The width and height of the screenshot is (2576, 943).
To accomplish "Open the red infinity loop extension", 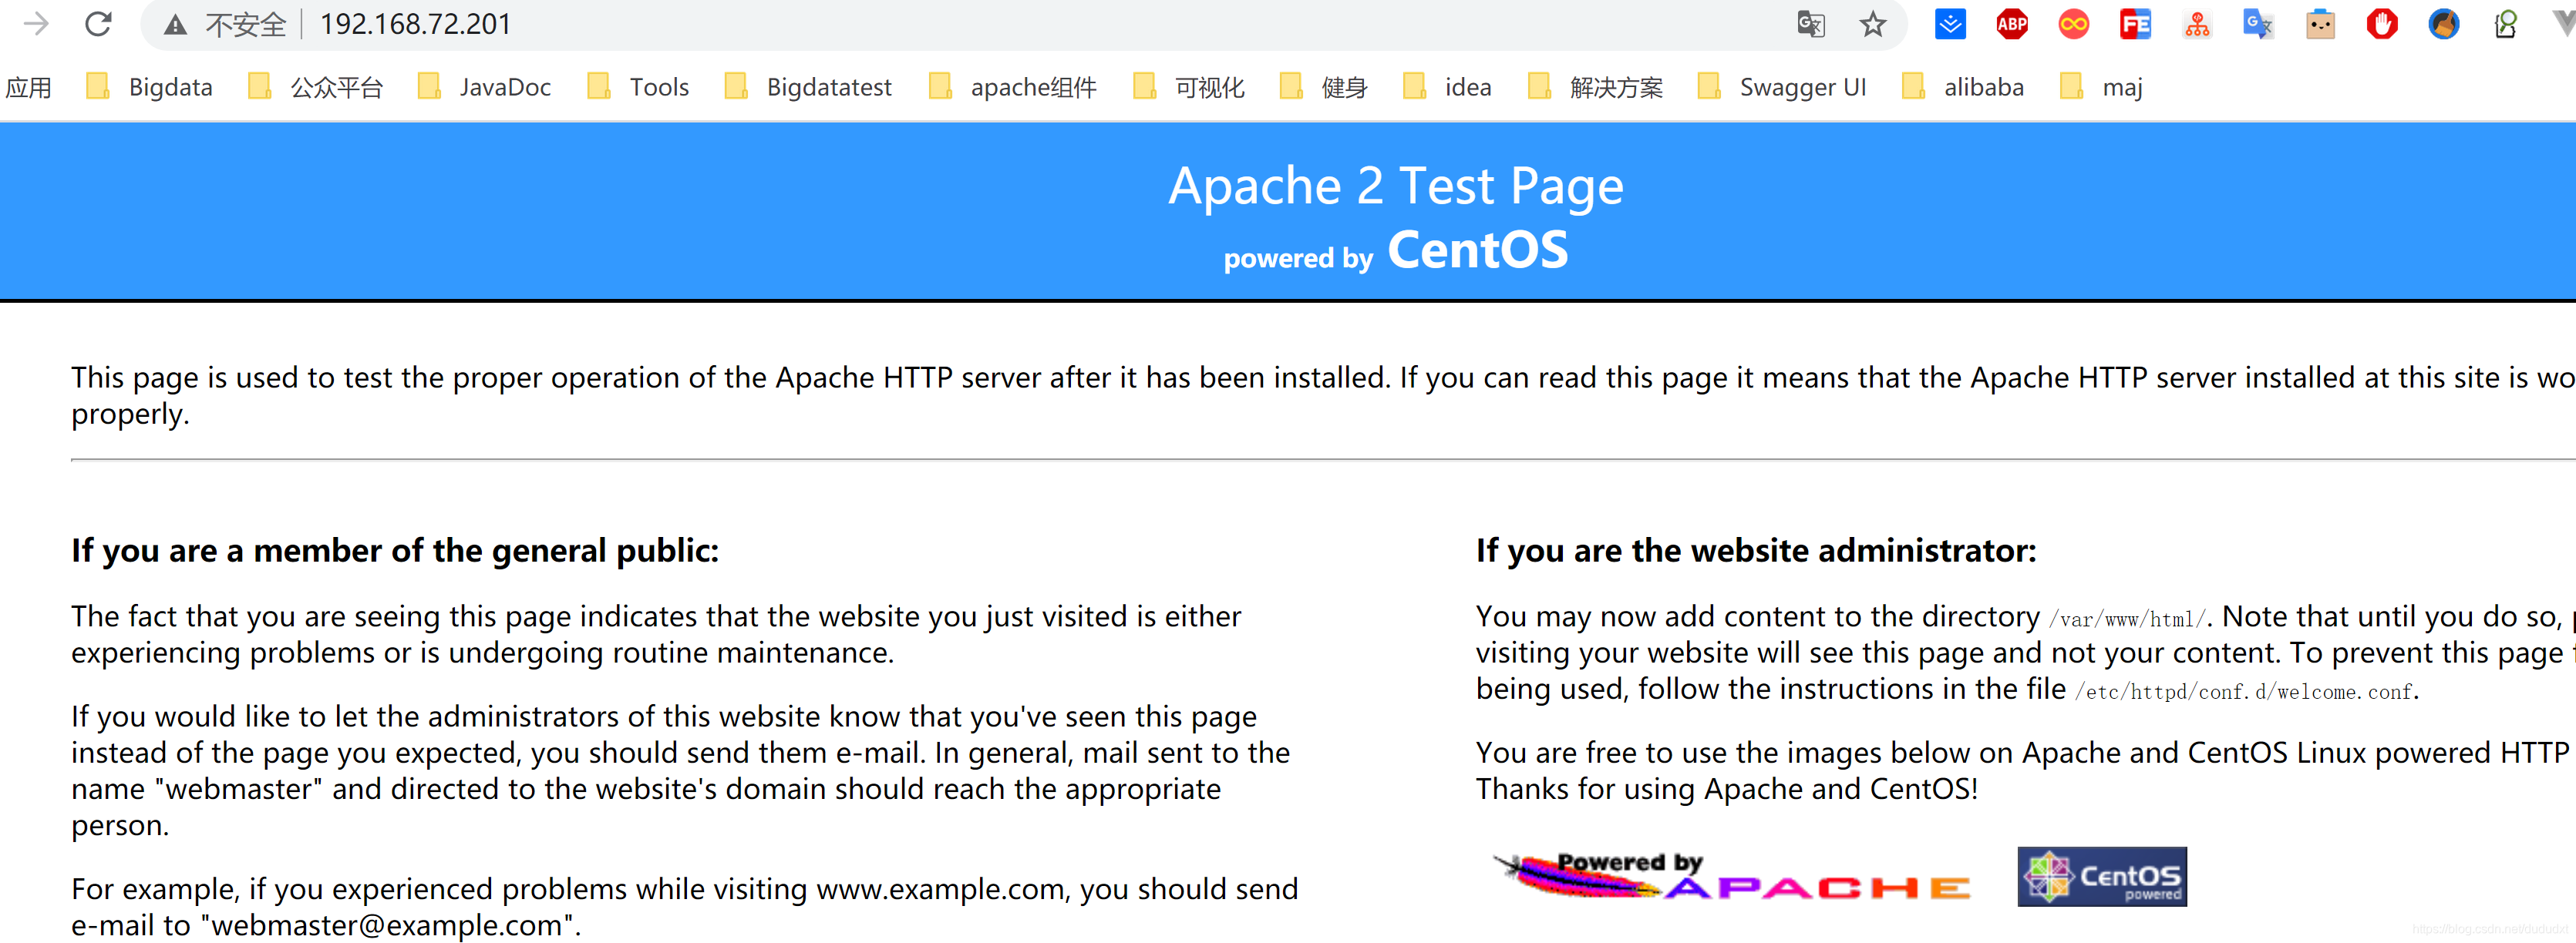I will coord(2073,24).
